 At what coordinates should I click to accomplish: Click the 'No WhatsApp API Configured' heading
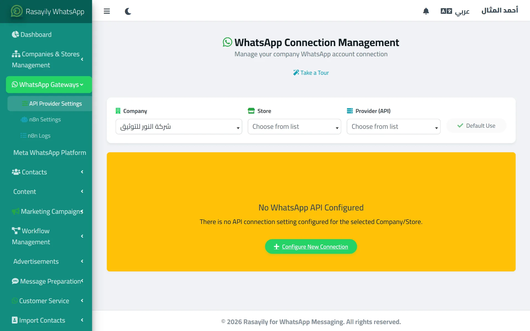pos(311,207)
